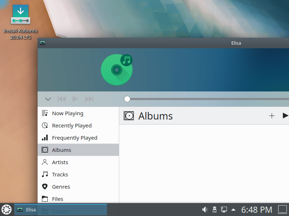Play all albums with the header play button
The image size is (289, 216).
tap(285, 116)
